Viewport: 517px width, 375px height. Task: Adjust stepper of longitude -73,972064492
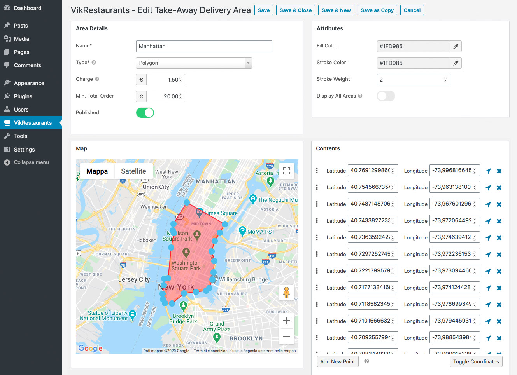475,221
